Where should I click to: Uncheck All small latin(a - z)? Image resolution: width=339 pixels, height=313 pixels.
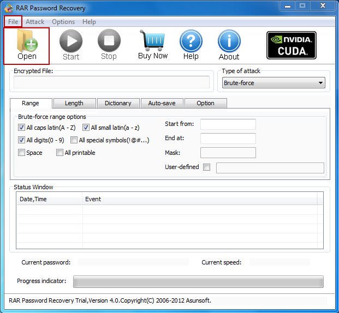tap(86, 128)
